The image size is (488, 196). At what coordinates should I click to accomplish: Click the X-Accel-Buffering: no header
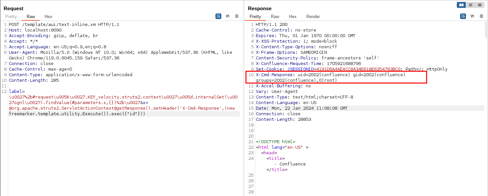[x=283, y=86]
